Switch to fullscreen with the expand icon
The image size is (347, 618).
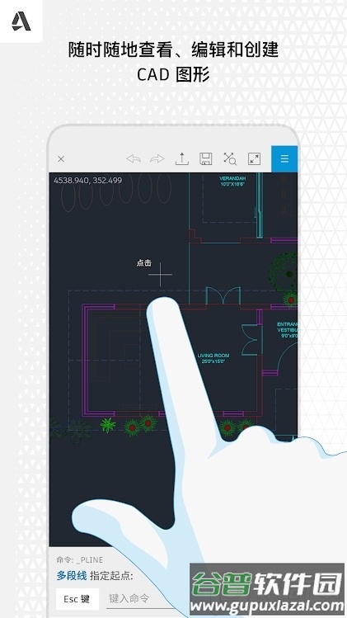tap(254, 158)
